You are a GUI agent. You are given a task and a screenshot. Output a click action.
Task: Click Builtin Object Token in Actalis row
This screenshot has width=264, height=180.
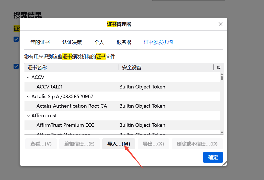coord(142,106)
